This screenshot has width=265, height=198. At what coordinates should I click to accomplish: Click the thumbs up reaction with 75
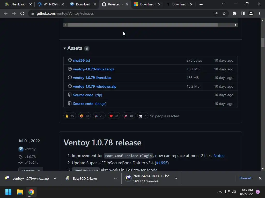[70, 116]
